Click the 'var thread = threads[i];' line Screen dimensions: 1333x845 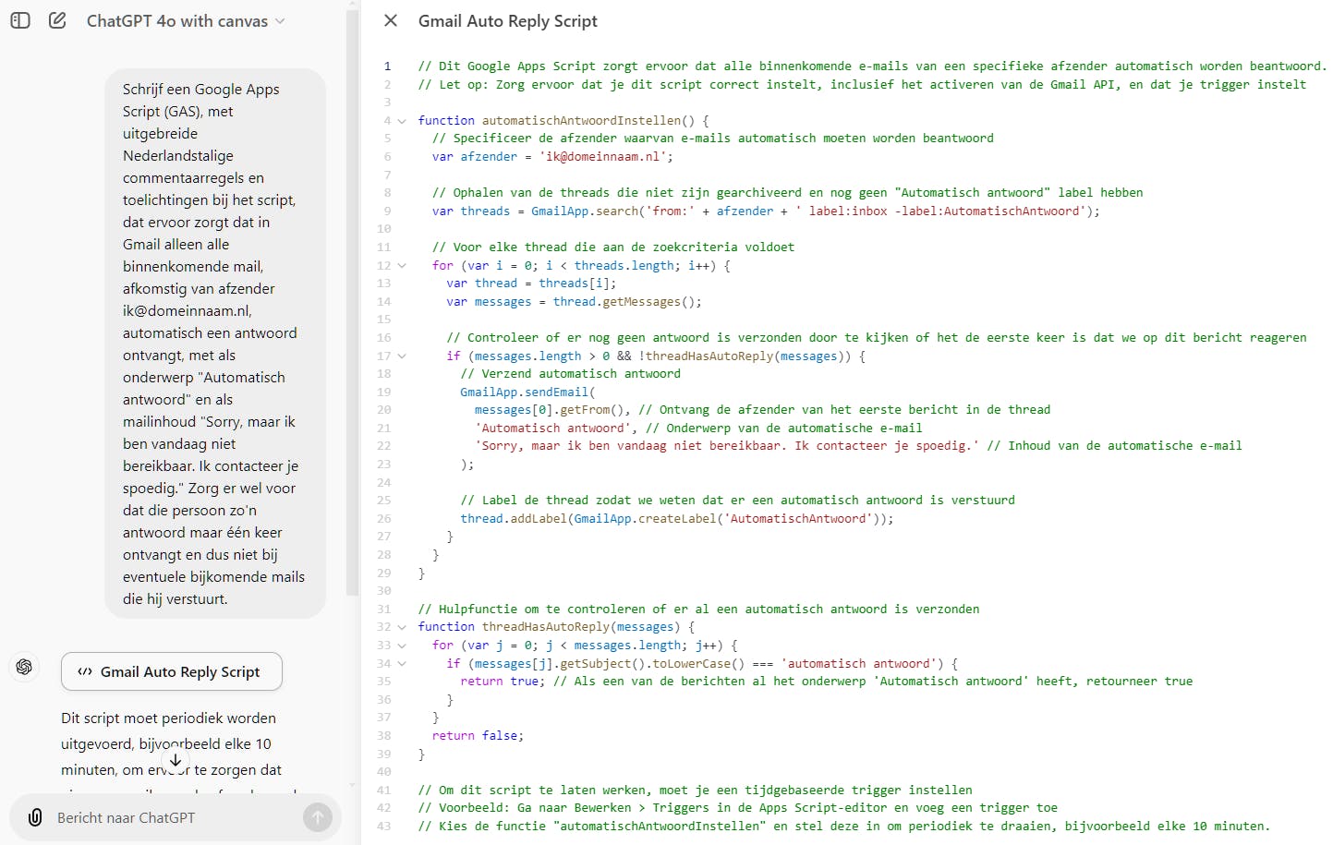tap(531, 283)
